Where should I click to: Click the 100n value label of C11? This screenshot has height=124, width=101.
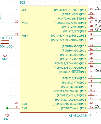pyautogui.click(x=10, y=46)
